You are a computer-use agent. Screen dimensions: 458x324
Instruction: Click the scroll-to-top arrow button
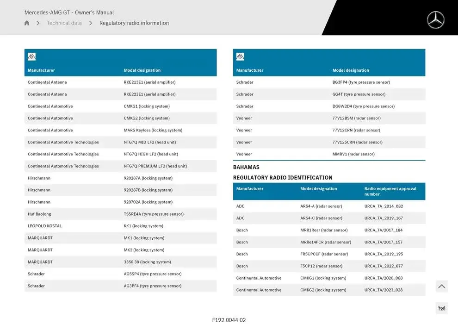point(441,287)
